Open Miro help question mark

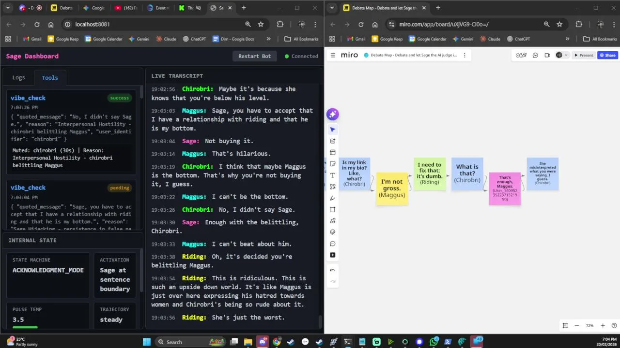coord(614,325)
